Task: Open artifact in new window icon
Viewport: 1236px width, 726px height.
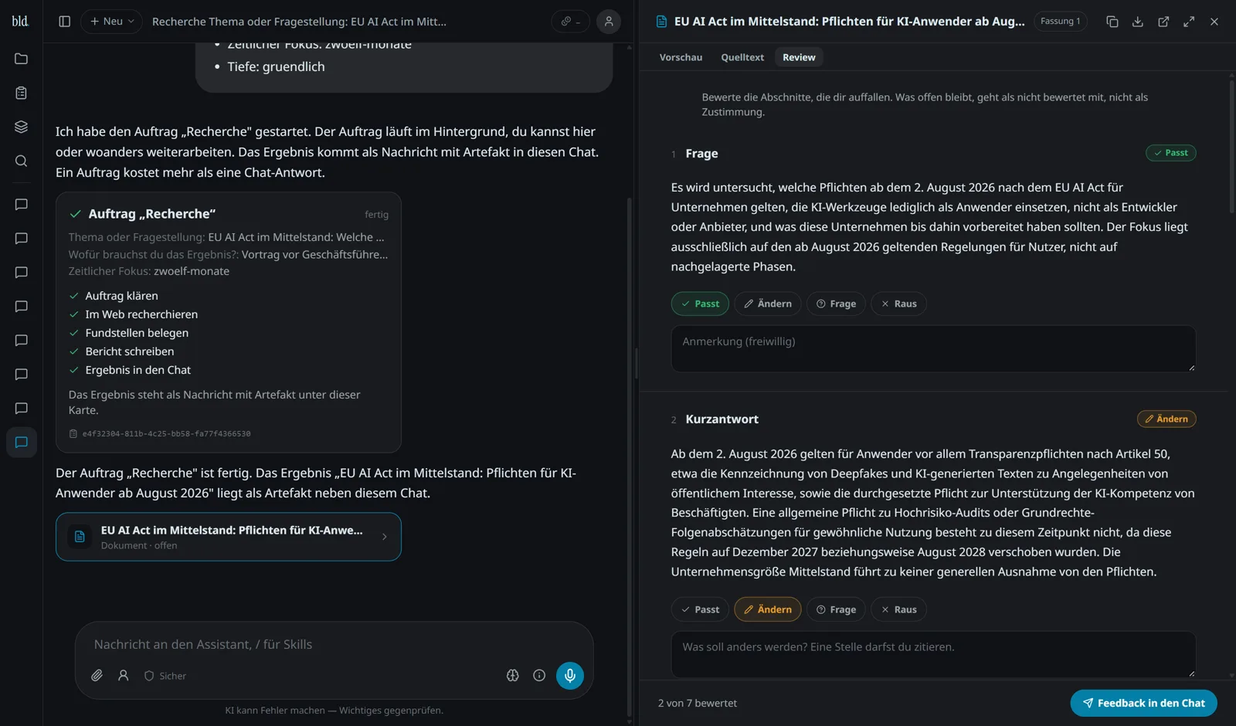Action: click(x=1163, y=22)
